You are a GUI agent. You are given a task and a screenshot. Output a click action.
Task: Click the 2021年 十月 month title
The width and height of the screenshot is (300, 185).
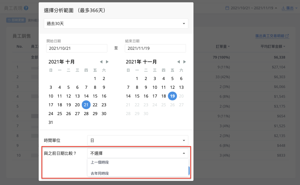coord(61,62)
